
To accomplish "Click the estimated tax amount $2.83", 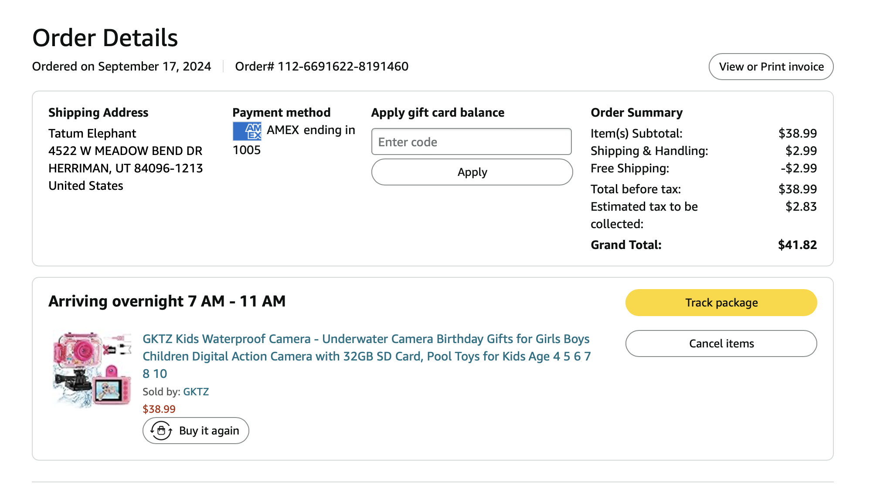I will pyautogui.click(x=801, y=206).
